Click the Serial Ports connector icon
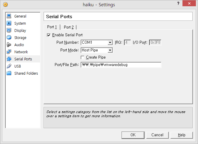This screenshot has height=144, width=198. (x=9, y=59)
